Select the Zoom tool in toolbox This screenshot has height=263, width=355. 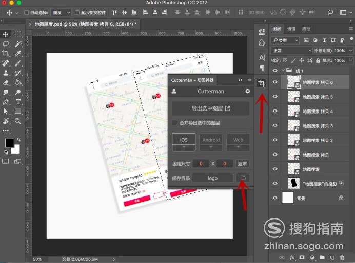click(x=18, y=121)
